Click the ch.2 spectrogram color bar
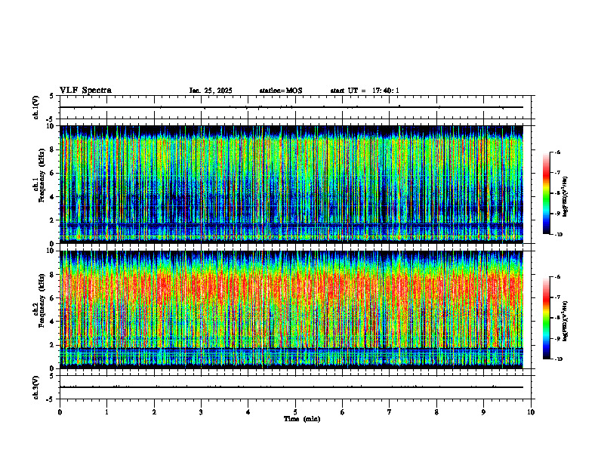 click(546, 318)
